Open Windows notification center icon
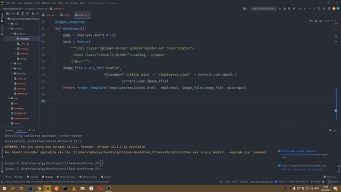 tap(335, 188)
